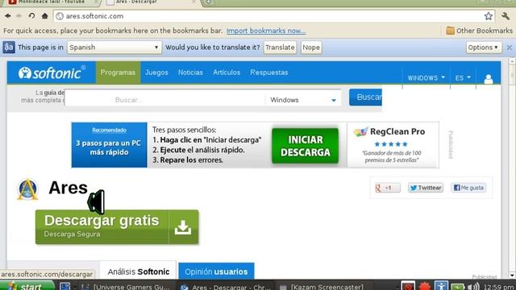Decline translation with the Nope button
516x290 pixels.
pos(311,48)
